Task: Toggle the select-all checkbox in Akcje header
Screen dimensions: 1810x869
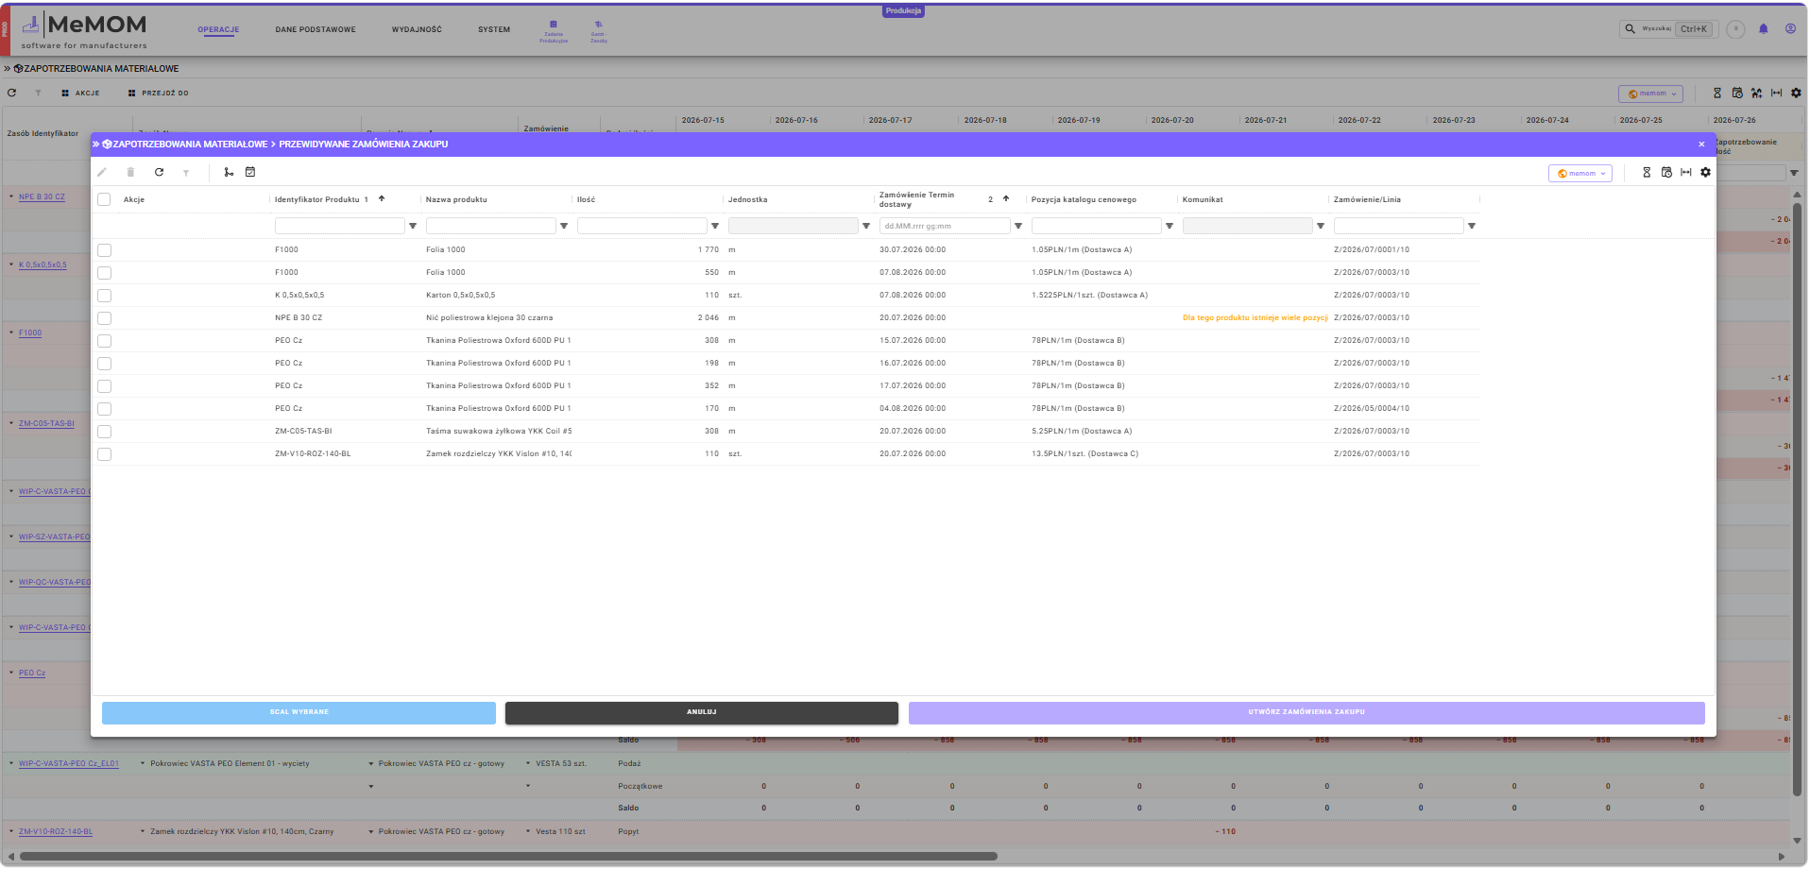Action: point(105,199)
